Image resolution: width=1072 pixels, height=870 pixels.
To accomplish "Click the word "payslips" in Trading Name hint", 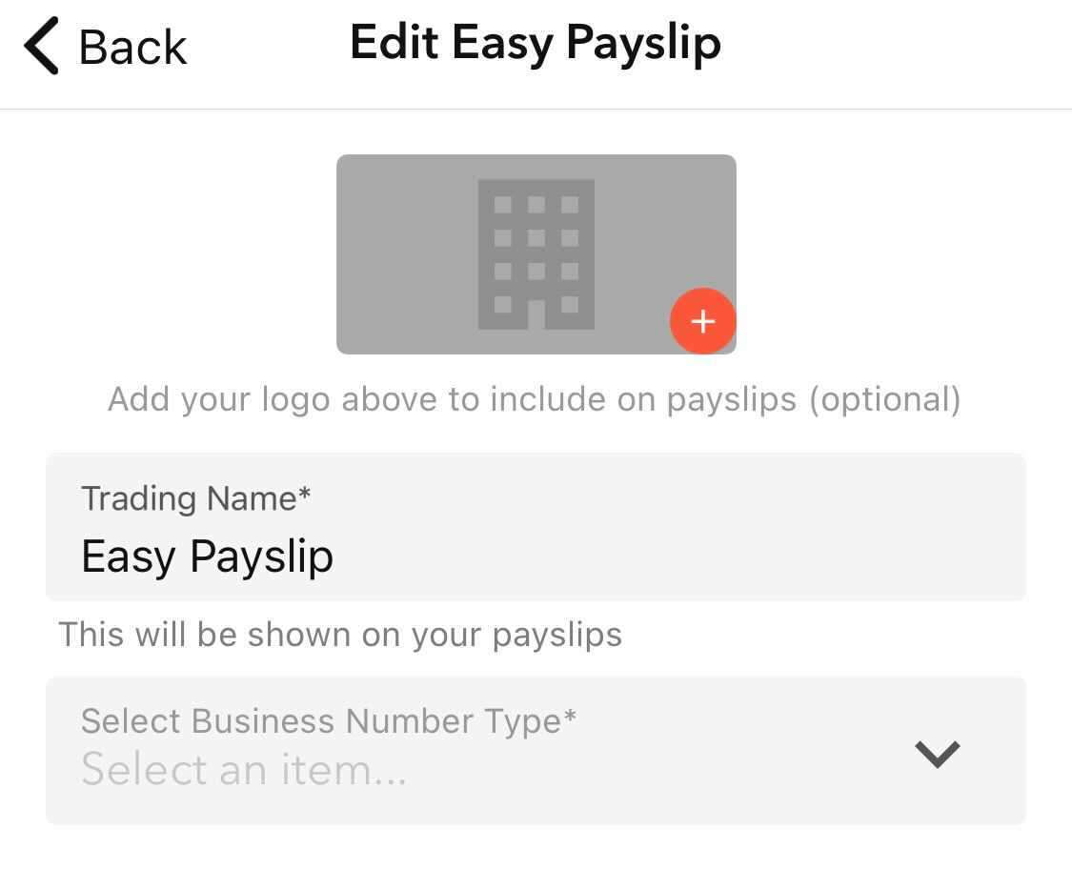I will (x=557, y=636).
